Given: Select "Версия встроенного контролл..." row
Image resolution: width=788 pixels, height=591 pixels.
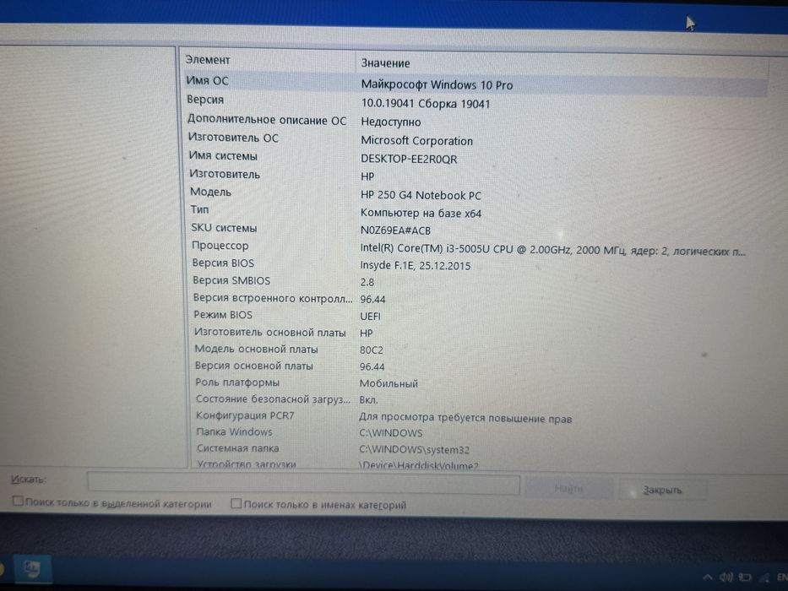Looking at the screenshot, I should [x=273, y=298].
